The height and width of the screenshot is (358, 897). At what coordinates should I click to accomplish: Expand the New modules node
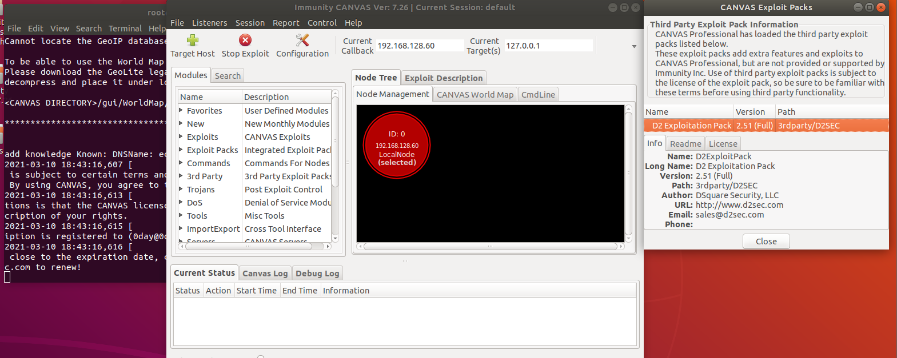[x=181, y=123]
